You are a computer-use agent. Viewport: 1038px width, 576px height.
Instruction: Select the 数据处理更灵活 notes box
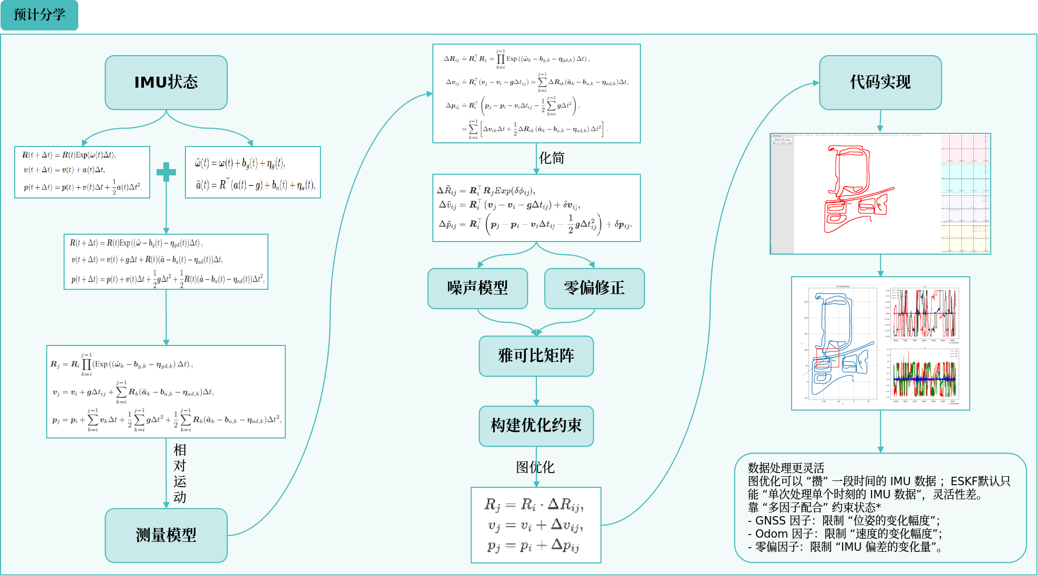coord(880,507)
